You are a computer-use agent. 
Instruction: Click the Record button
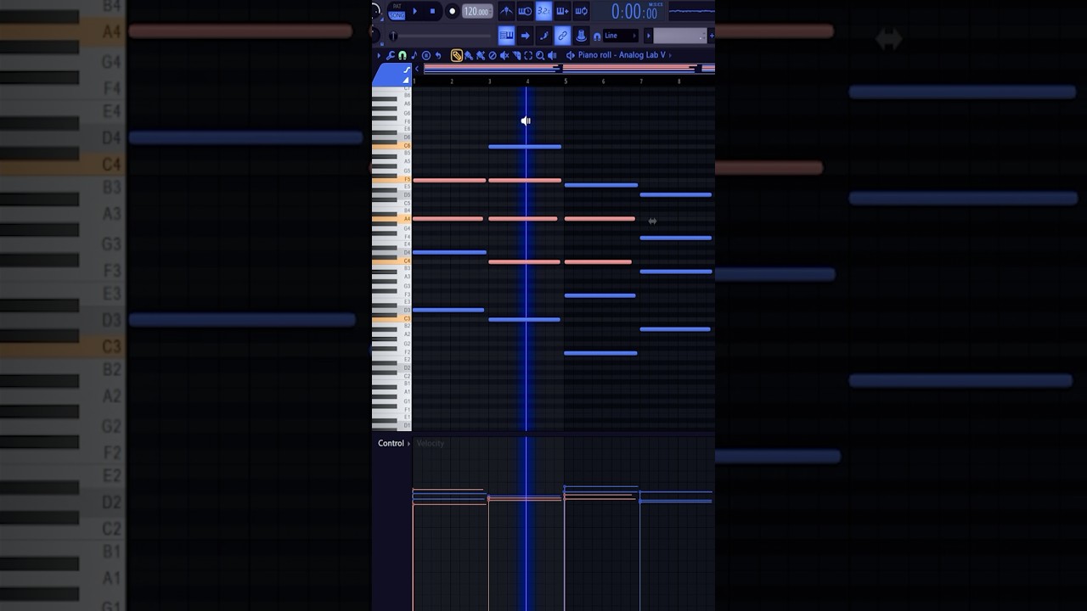pyautogui.click(x=452, y=11)
